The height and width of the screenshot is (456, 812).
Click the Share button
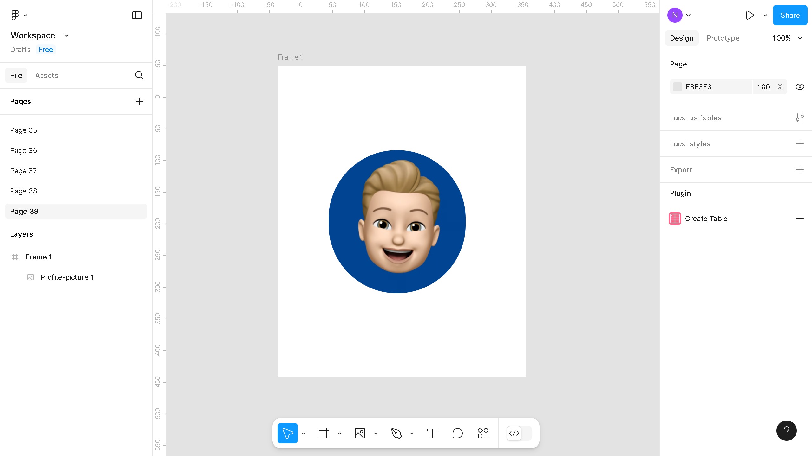coord(790,15)
